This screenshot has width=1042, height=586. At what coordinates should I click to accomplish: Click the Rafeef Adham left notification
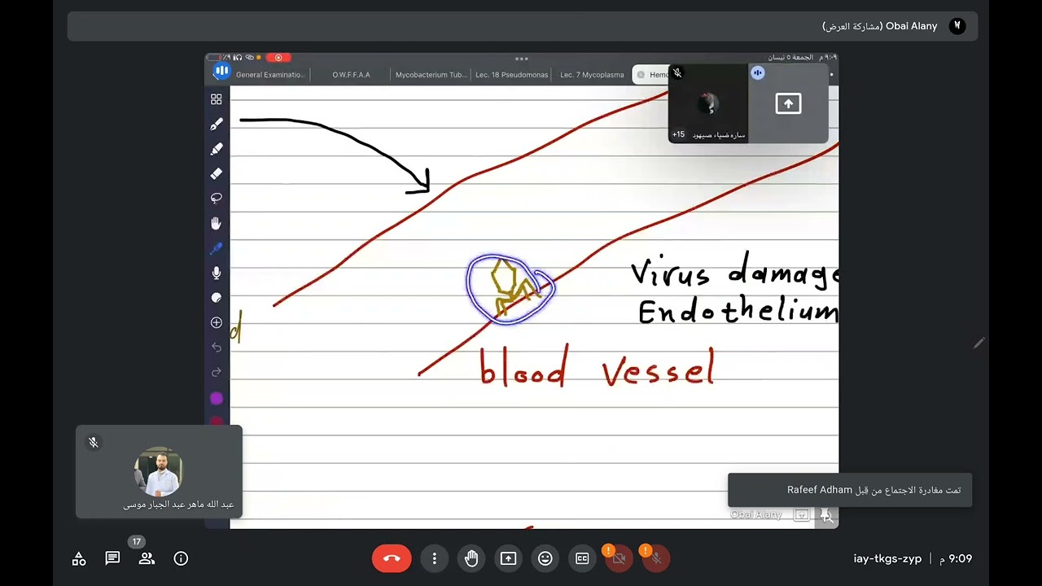point(850,490)
